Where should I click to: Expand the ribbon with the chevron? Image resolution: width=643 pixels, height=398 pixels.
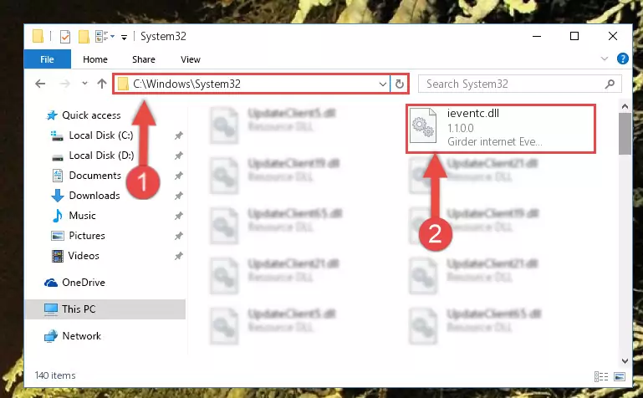604,59
